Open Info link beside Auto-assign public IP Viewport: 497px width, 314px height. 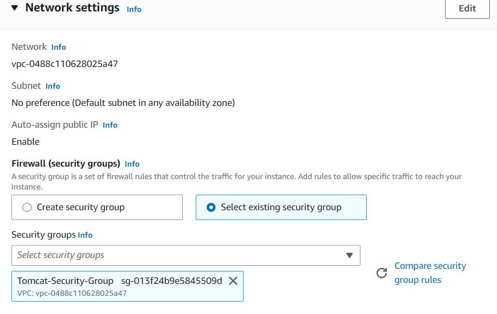pyautogui.click(x=110, y=125)
